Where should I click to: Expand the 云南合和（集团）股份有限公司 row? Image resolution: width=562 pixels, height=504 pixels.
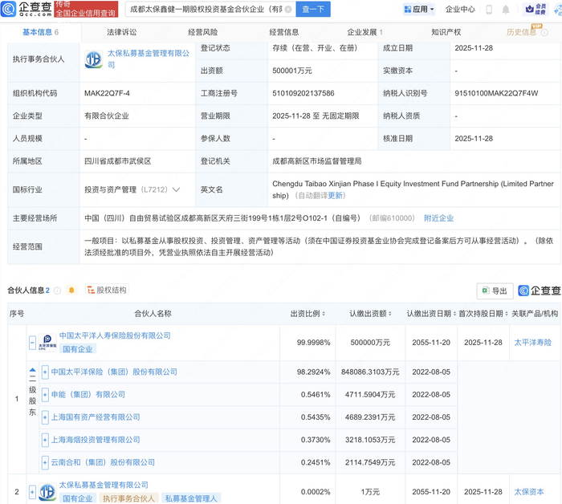pos(45,462)
